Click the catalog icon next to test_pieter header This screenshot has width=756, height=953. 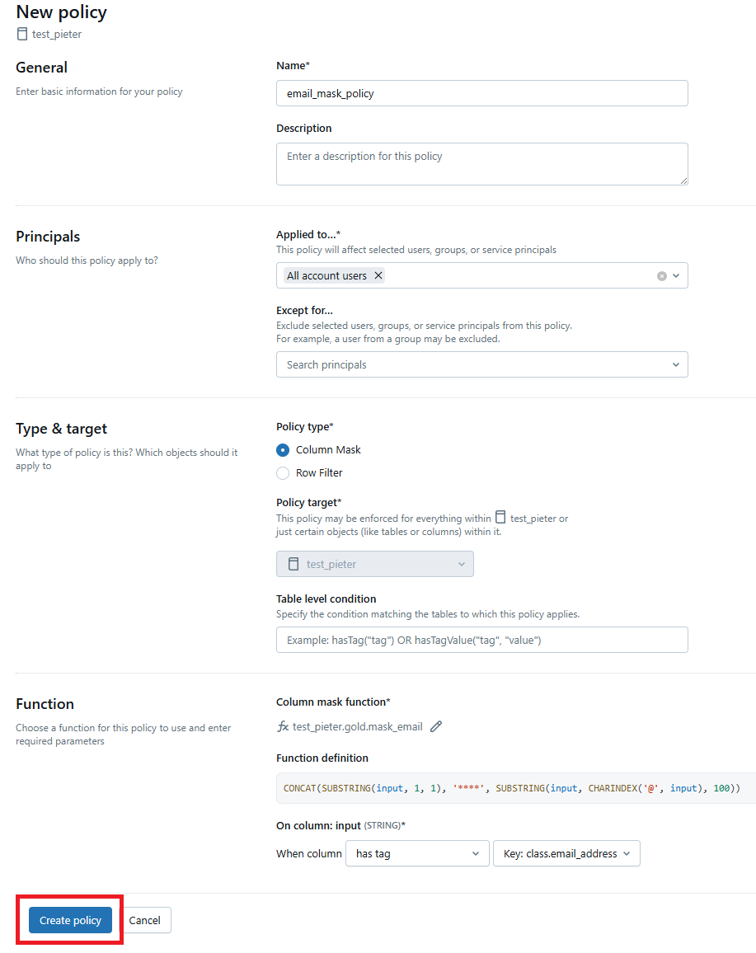click(x=22, y=34)
